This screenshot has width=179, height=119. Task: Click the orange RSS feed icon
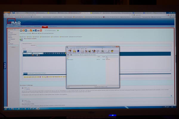[23, 30]
